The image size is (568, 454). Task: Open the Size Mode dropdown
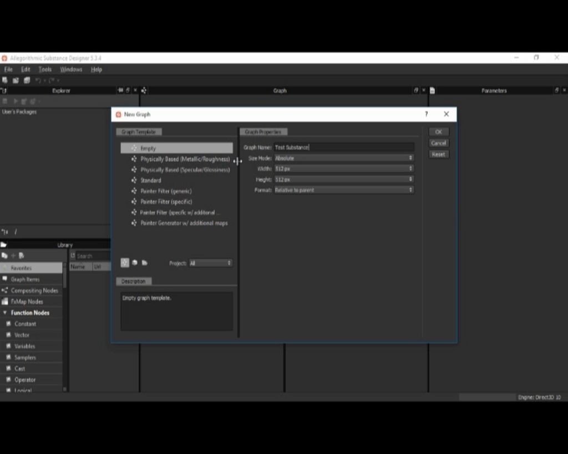344,158
